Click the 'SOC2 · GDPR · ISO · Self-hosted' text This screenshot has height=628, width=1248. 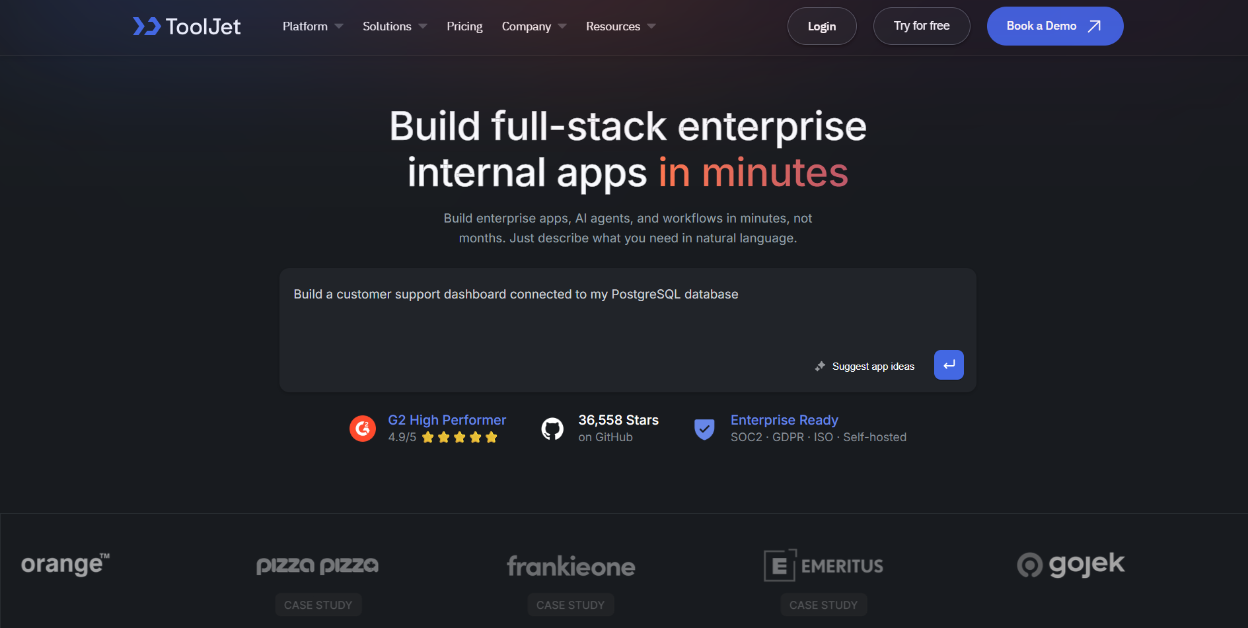coord(819,437)
